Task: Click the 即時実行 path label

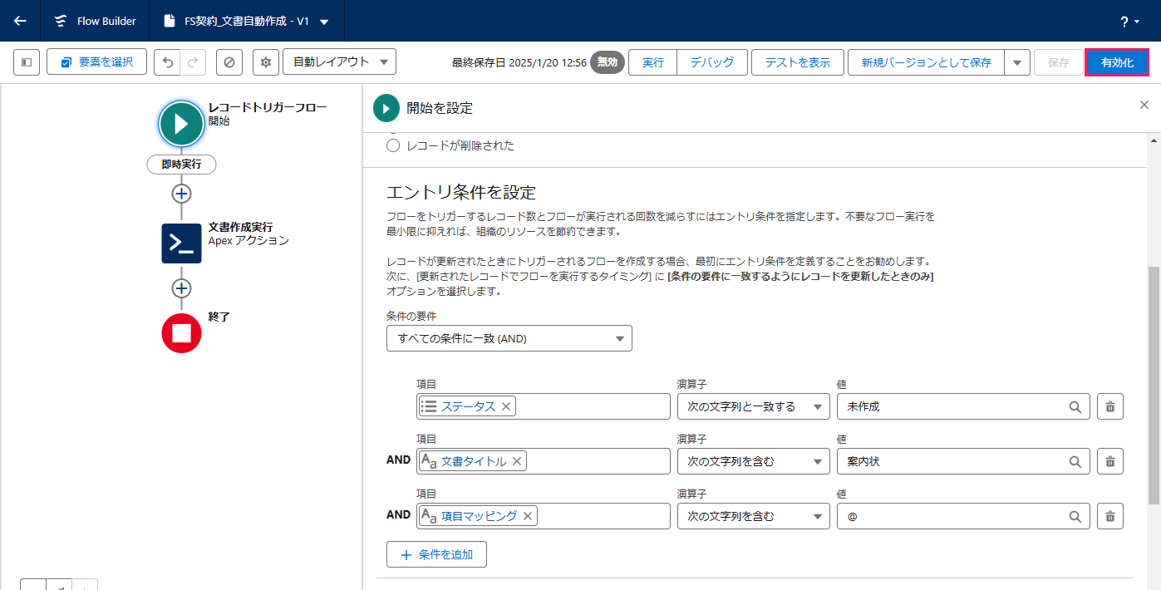Action: point(181,165)
